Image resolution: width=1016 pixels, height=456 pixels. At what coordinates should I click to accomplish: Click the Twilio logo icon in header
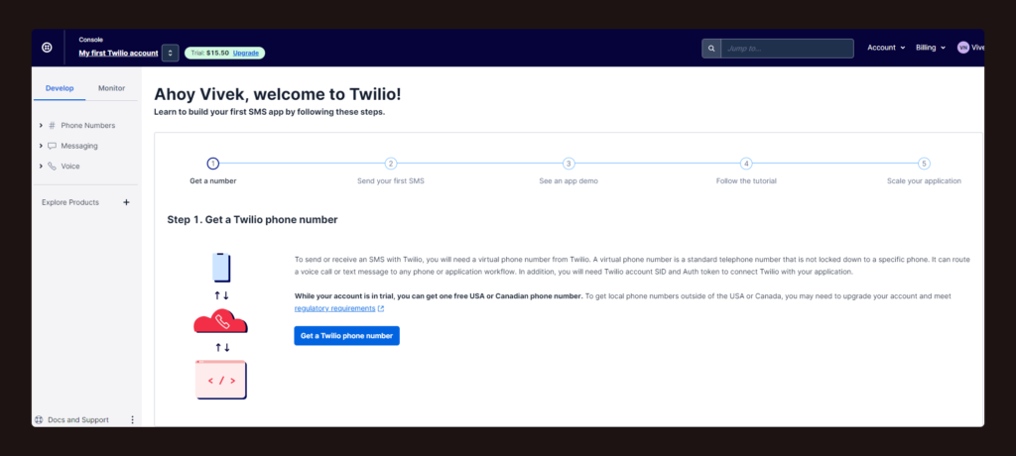coord(48,48)
